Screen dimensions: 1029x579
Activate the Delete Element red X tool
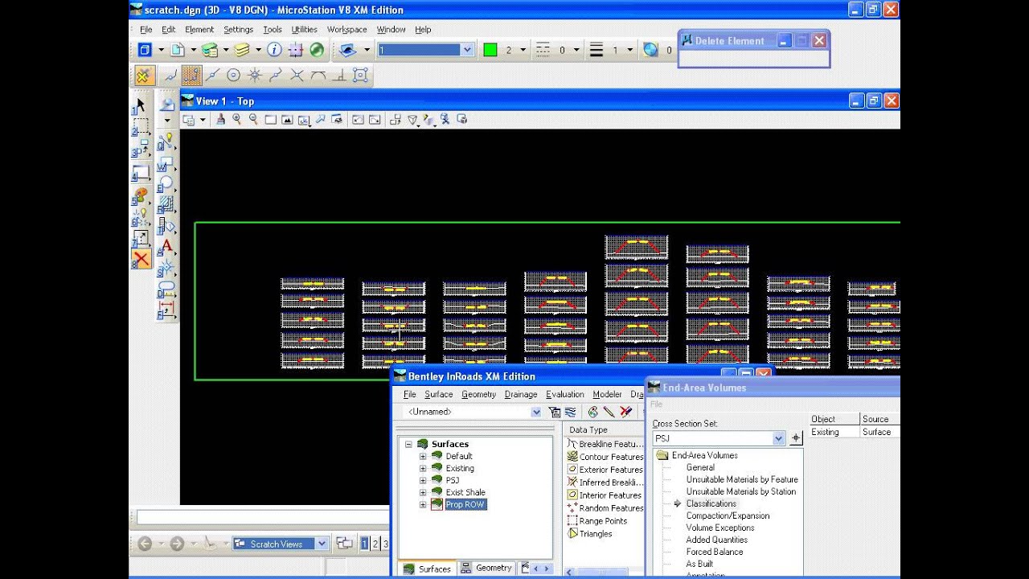(x=141, y=259)
